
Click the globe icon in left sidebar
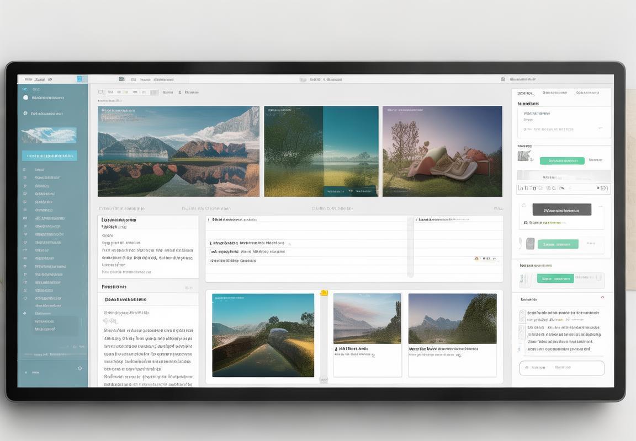point(25,113)
